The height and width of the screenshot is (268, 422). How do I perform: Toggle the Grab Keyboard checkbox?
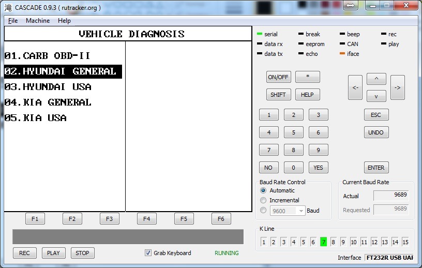click(148, 253)
